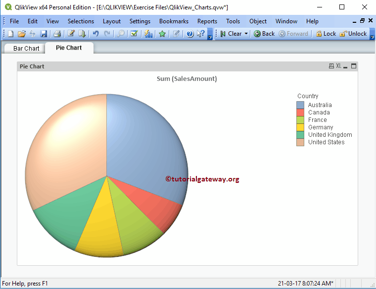Send chart to Excel with XL icon

tap(338, 66)
